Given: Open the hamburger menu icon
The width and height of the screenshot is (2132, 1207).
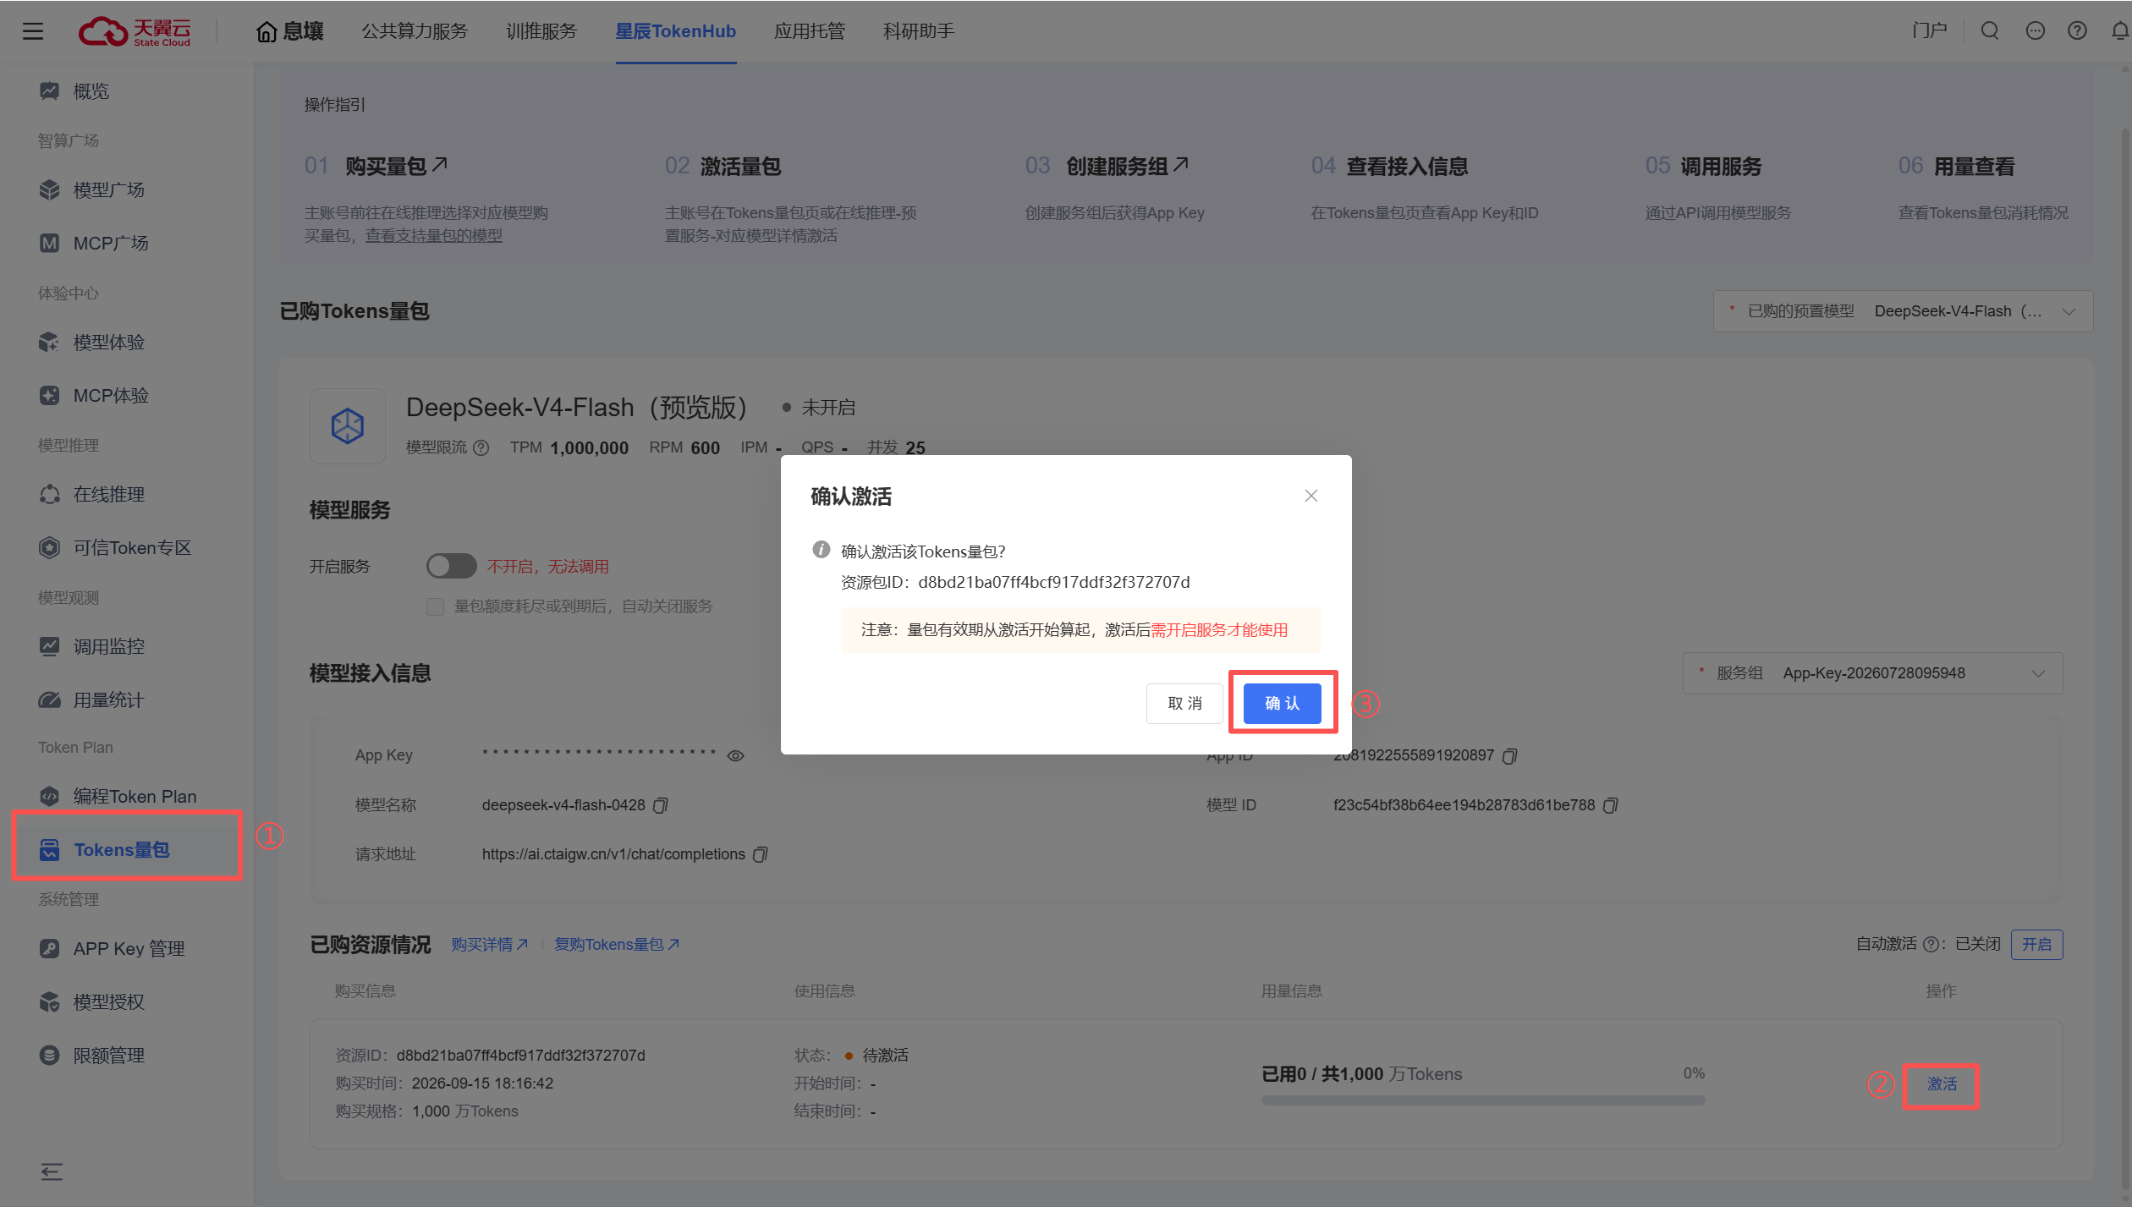Looking at the screenshot, I should click(x=33, y=31).
